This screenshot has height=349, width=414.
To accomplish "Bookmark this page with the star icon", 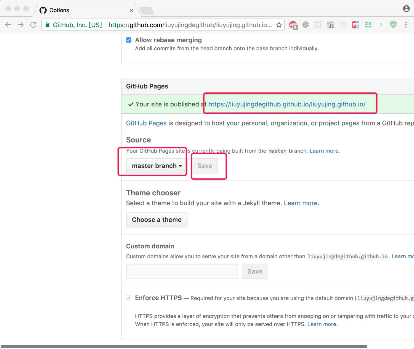I will [x=279, y=25].
